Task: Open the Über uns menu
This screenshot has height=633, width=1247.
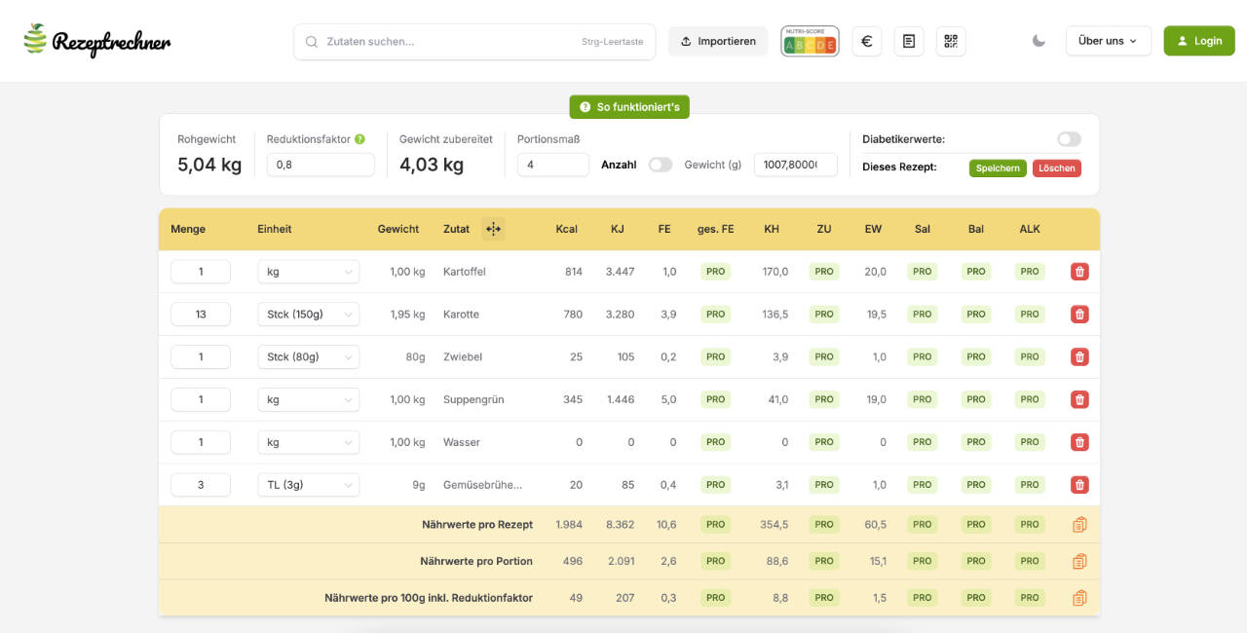Action: coord(1108,41)
